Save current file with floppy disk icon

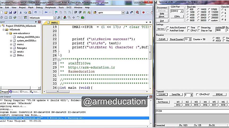tap(10, 12)
